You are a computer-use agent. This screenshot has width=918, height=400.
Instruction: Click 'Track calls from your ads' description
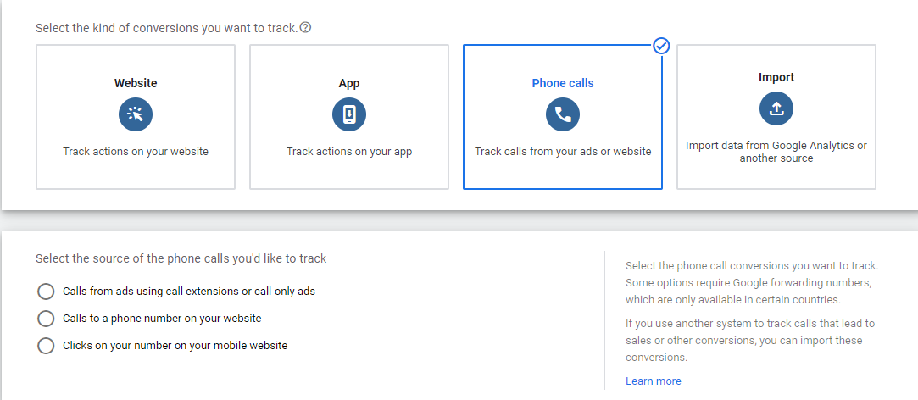click(563, 152)
